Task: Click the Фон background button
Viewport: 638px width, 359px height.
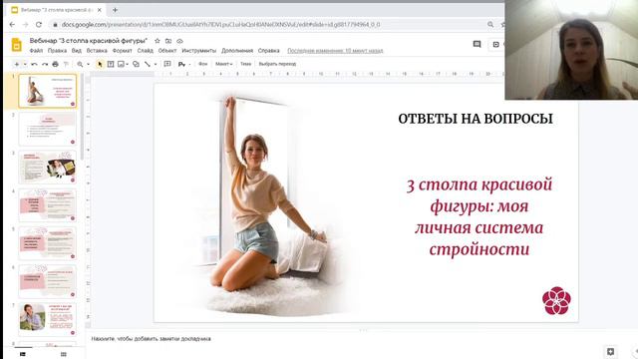Action: coord(202,64)
